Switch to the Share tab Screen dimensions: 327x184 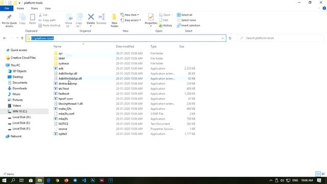(34, 8)
